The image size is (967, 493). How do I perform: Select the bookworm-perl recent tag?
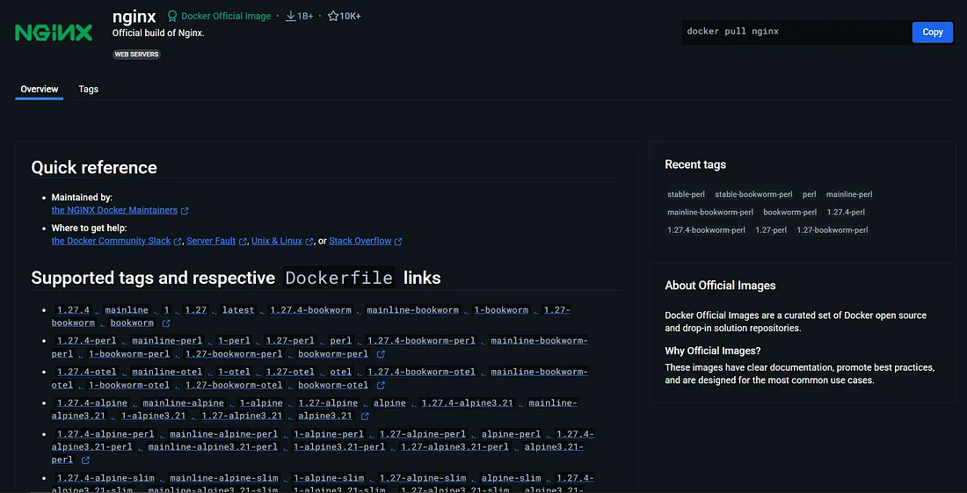(790, 212)
